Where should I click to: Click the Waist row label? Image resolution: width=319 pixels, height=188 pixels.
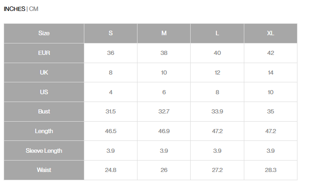(44, 170)
